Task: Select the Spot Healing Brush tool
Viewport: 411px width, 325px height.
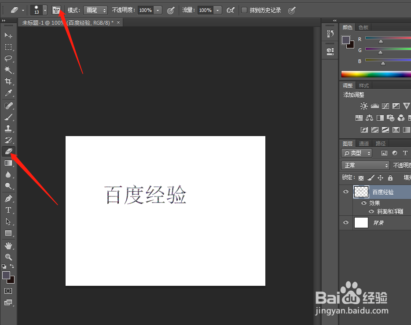Action: pyautogui.click(x=8, y=106)
